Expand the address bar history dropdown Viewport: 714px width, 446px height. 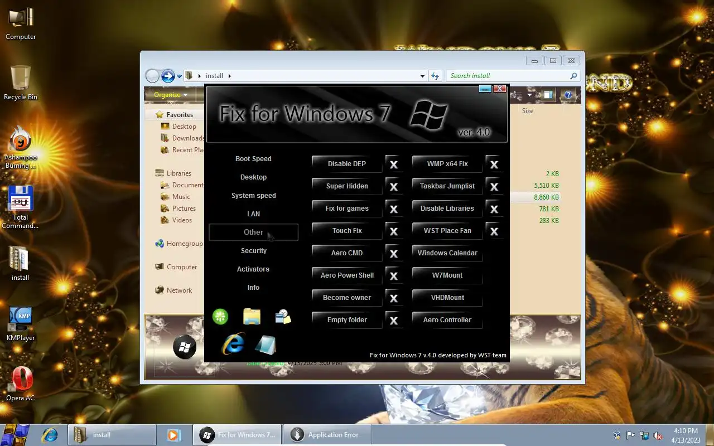point(422,76)
